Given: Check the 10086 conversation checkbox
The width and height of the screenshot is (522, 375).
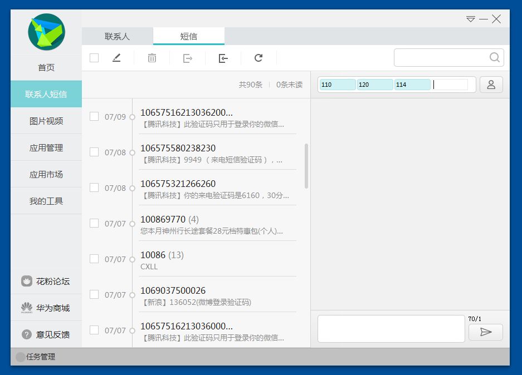Looking at the screenshot, I should point(94,259).
